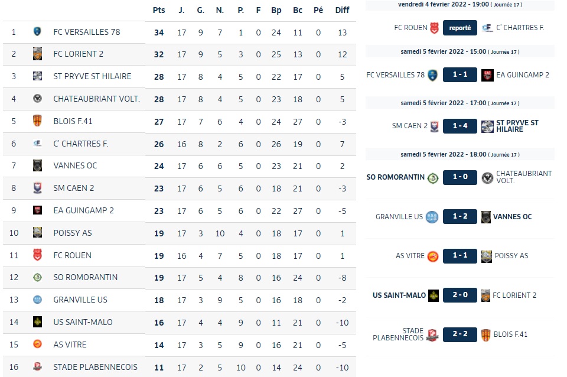567x377 pixels.
Task: Click Stade Plabennecois crest in results
Action: (x=432, y=334)
